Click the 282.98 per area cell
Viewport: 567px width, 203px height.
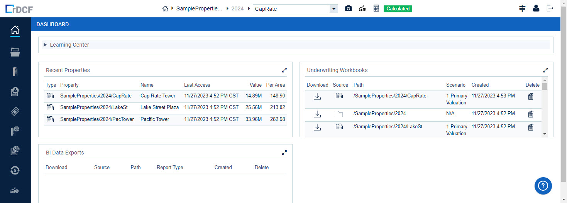pyautogui.click(x=278, y=119)
